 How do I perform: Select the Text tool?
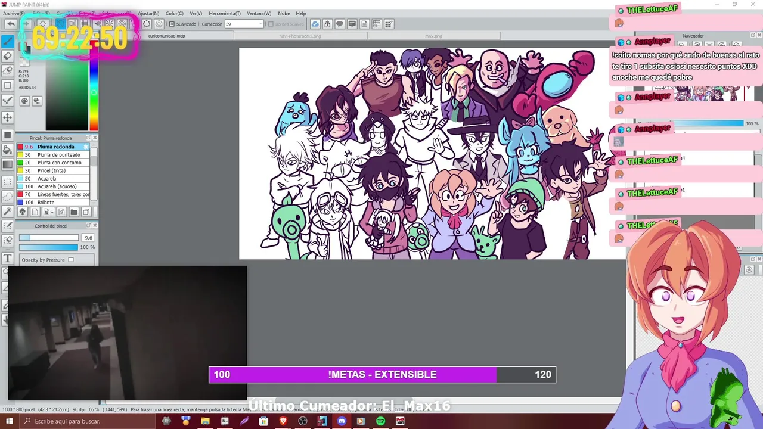(8, 257)
